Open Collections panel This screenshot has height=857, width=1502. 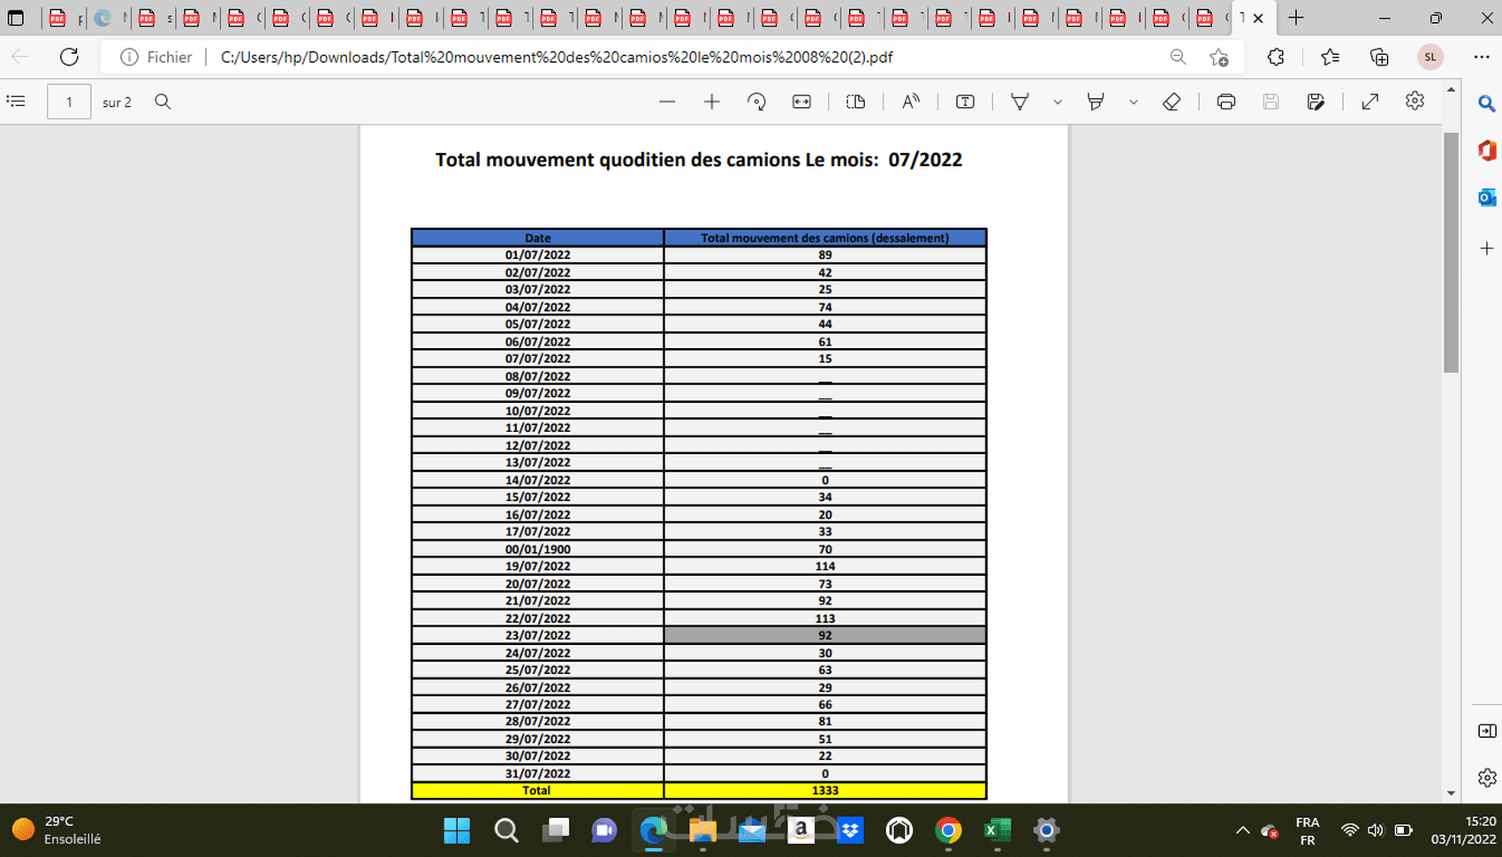[1379, 57]
